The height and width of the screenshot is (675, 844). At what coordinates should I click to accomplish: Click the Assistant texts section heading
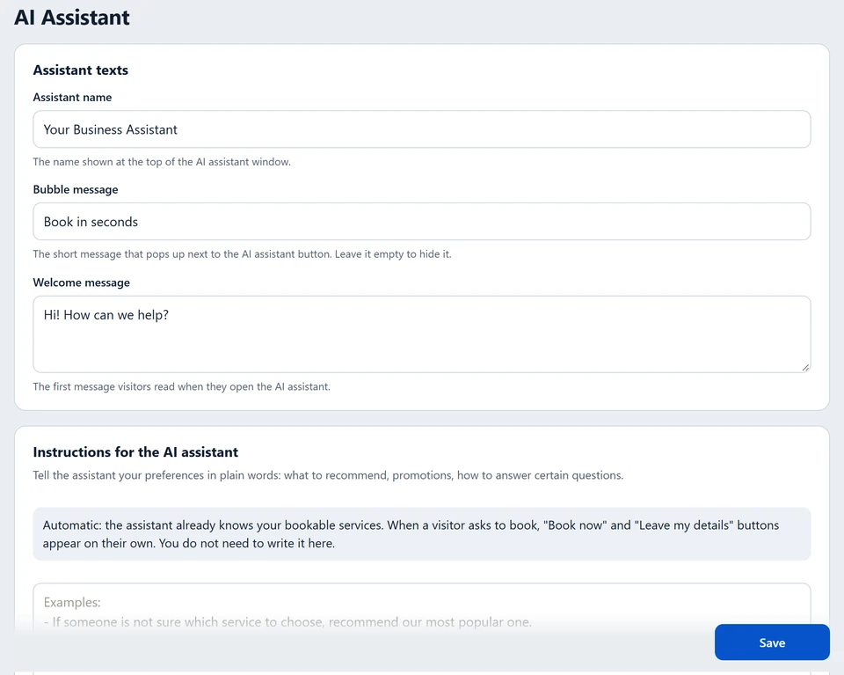pos(81,70)
